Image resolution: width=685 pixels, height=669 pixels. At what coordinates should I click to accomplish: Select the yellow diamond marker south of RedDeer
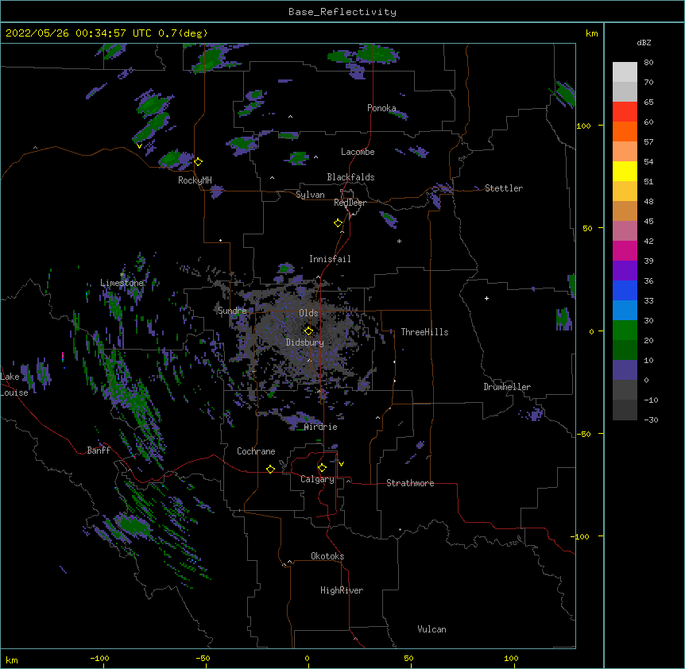click(338, 223)
